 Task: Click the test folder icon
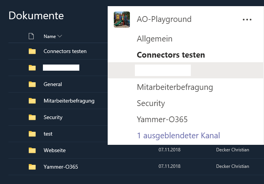coord(32,134)
